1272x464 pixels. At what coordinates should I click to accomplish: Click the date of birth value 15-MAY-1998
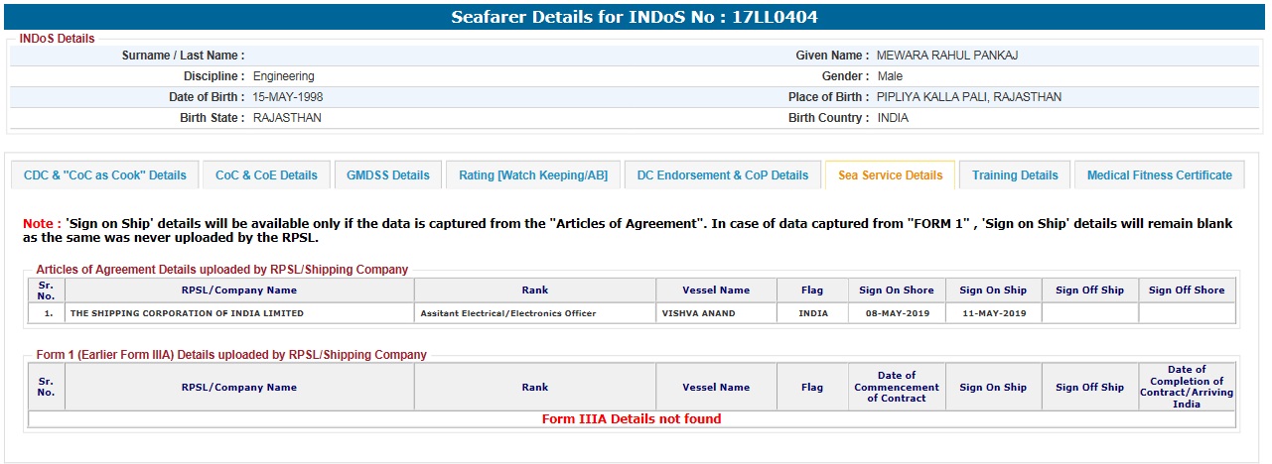click(288, 97)
